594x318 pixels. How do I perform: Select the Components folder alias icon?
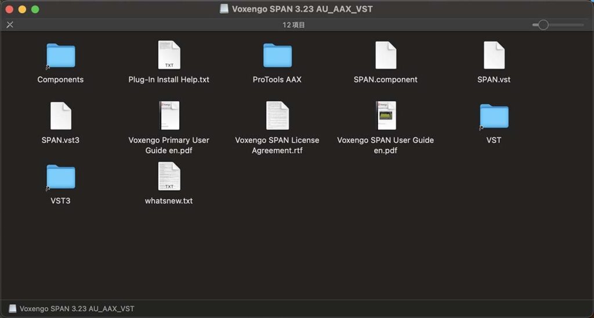click(60, 56)
